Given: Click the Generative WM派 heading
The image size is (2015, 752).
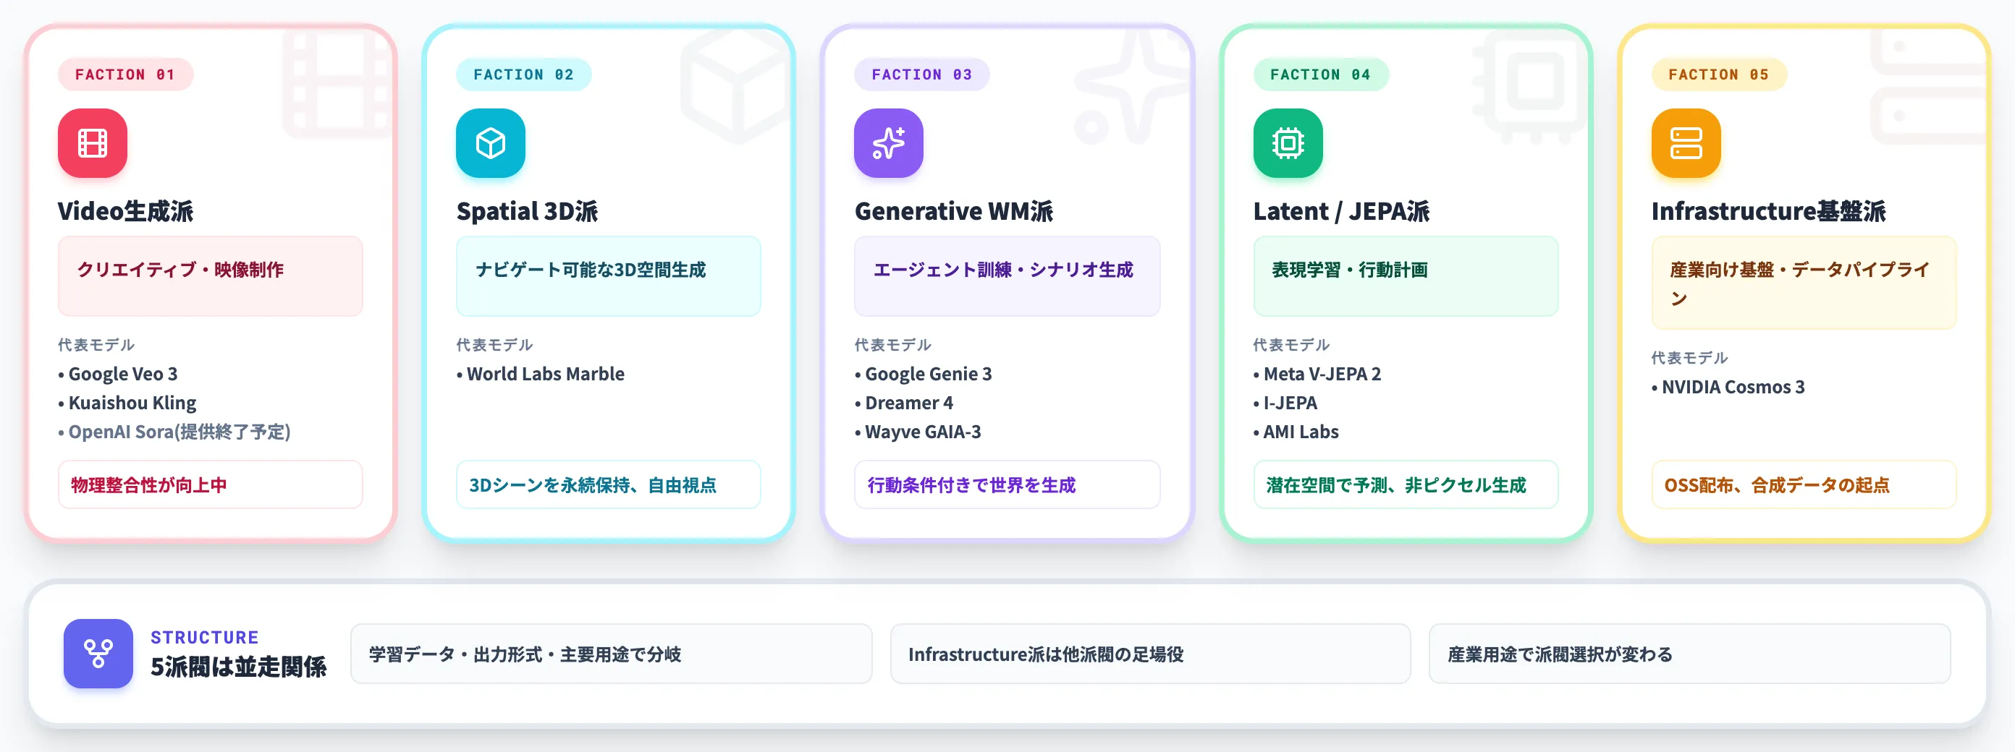Looking at the screenshot, I should click(x=953, y=211).
